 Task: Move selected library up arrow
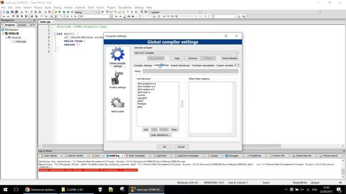click(x=182, y=102)
